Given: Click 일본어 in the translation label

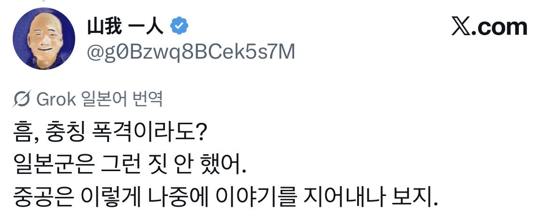Looking at the screenshot, I should pos(104,99).
